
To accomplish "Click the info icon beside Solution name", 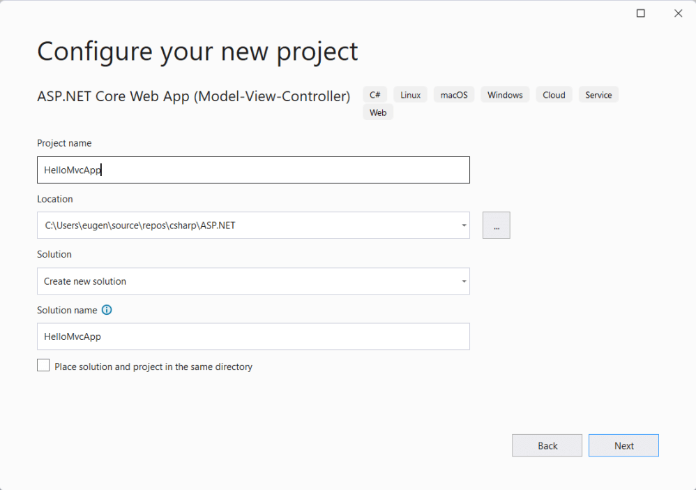I will [x=107, y=310].
